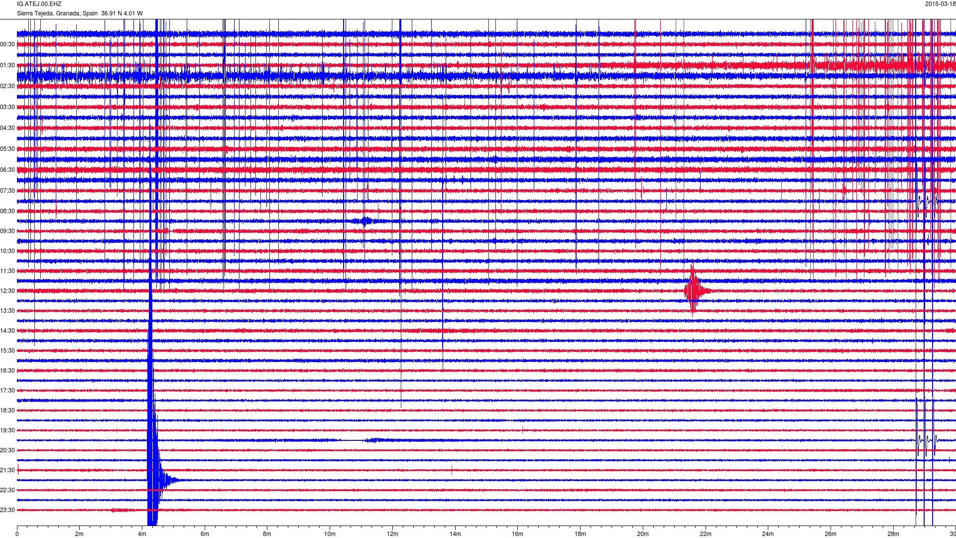Click the blue wiggle near 29m by the 08:00 row
The width and height of the screenshot is (956, 538).
[x=927, y=201]
